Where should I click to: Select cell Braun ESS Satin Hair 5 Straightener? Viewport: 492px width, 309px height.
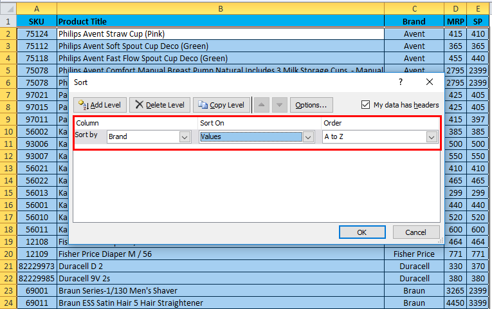[x=221, y=303]
